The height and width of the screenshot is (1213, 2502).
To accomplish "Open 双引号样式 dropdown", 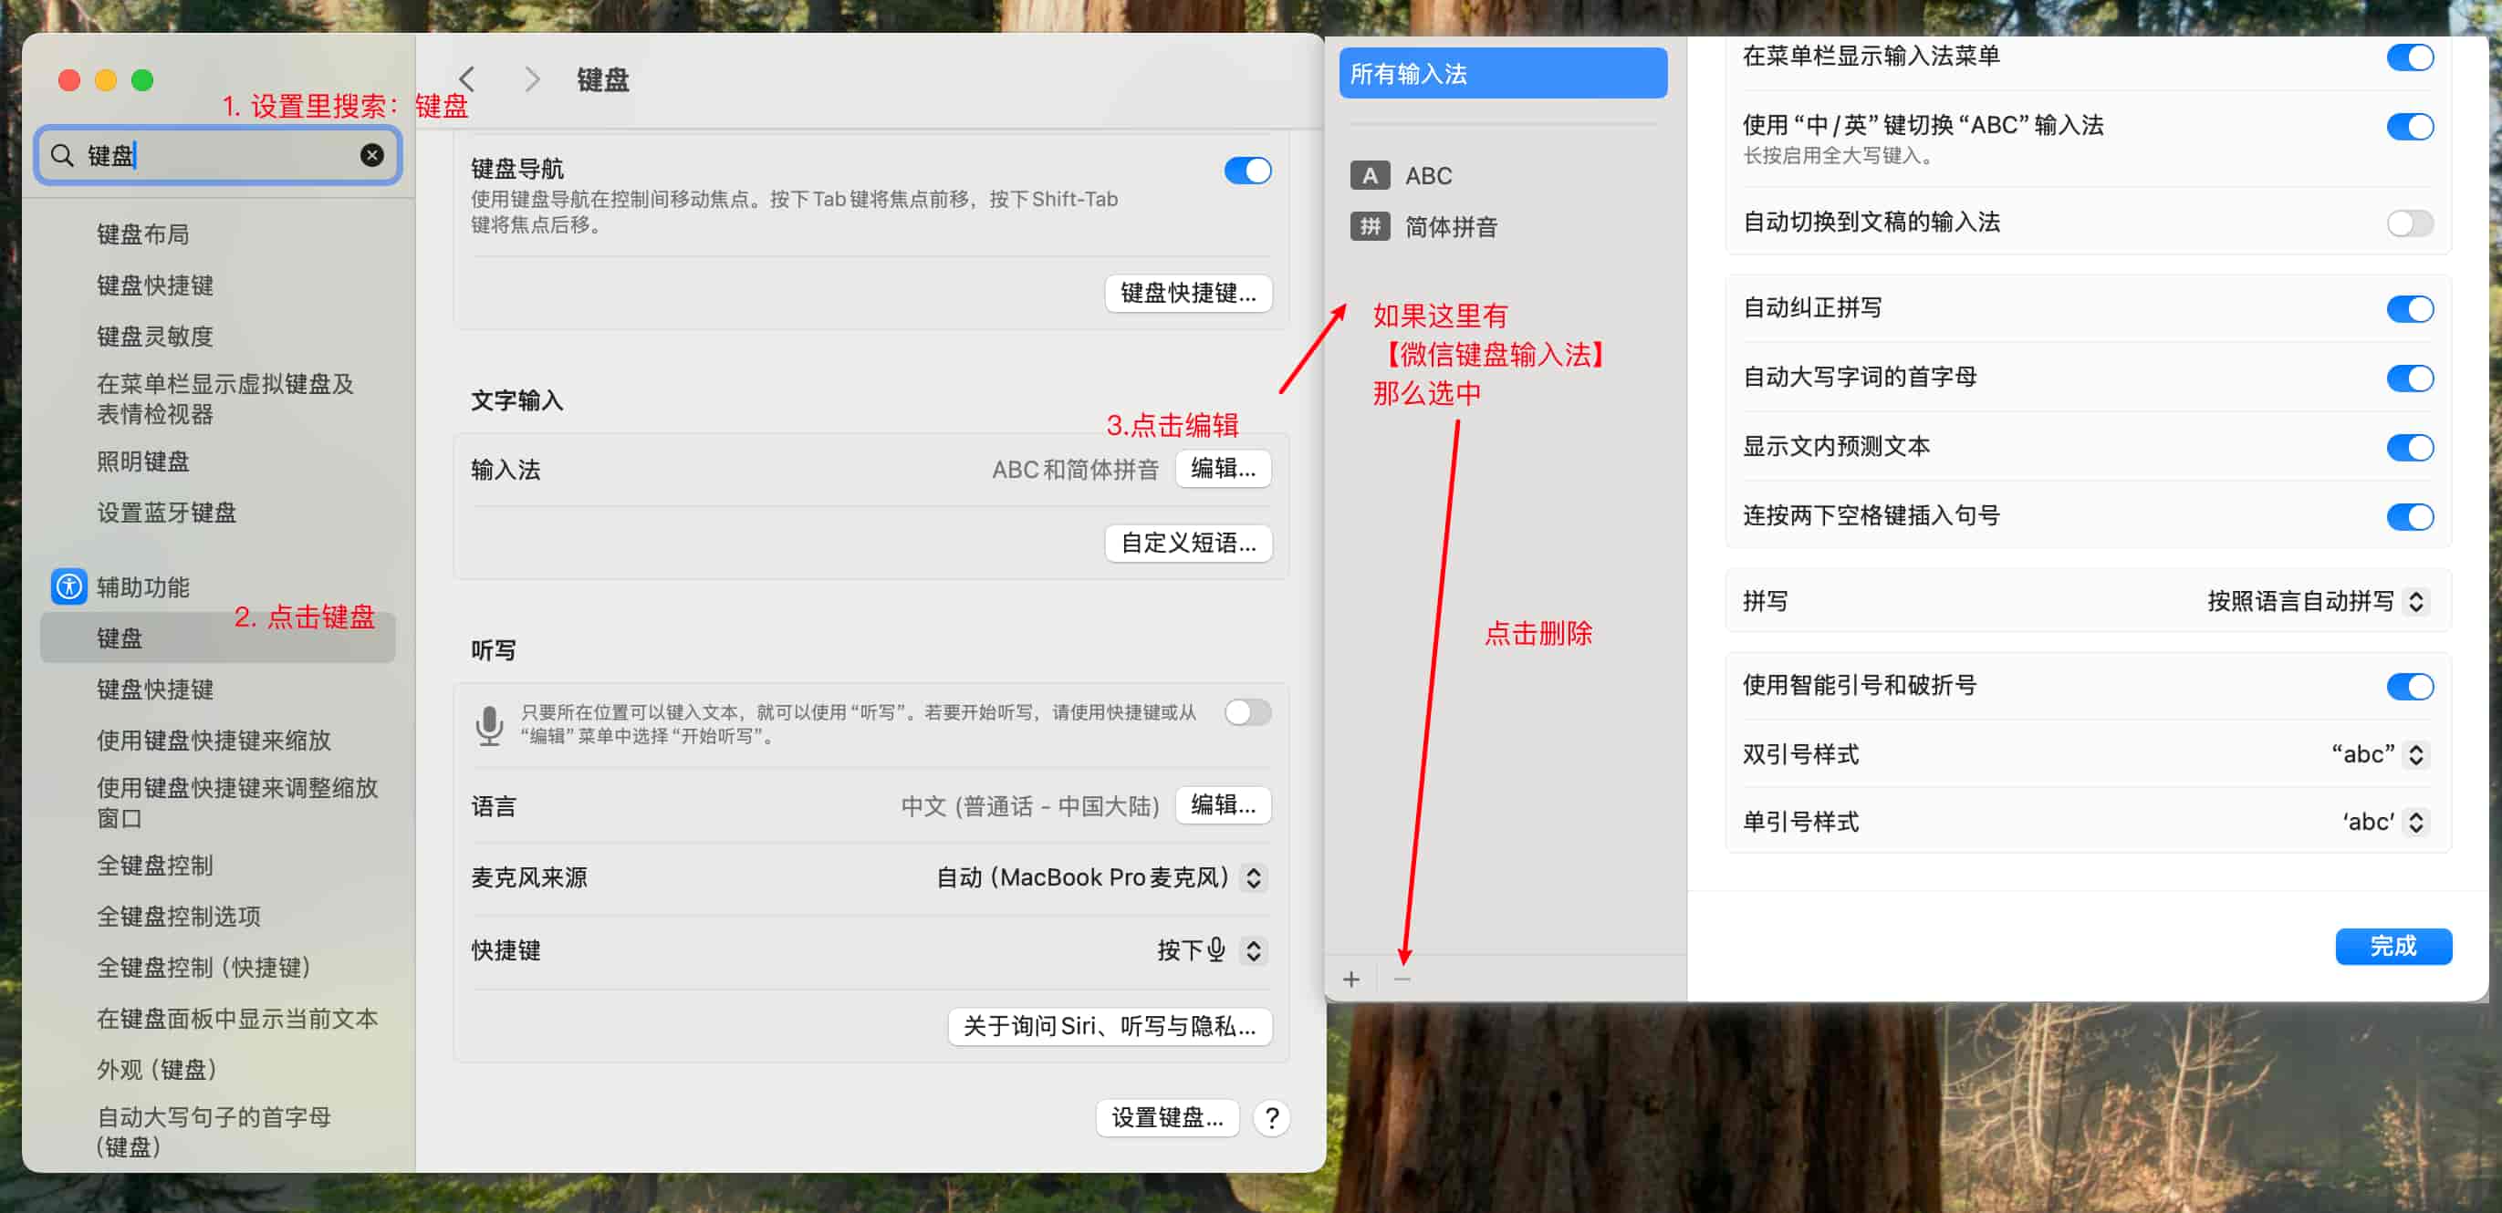I will pos(2414,754).
